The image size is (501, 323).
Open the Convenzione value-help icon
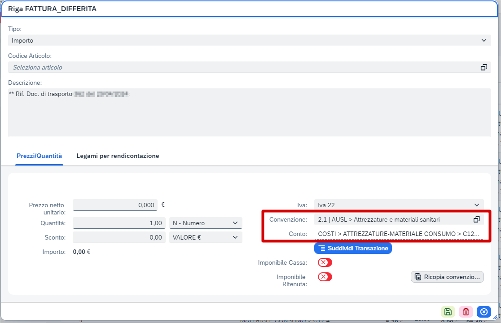click(x=477, y=219)
